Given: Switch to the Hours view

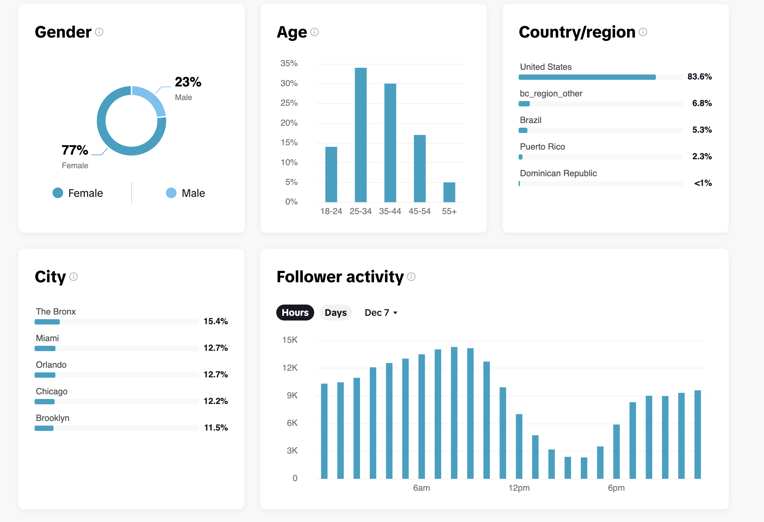Looking at the screenshot, I should click(295, 313).
